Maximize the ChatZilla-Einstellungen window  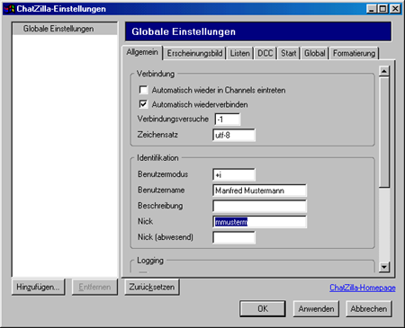click(382, 9)
